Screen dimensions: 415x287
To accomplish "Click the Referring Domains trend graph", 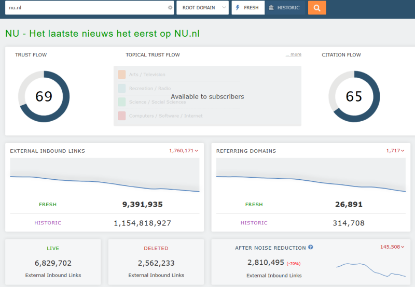I will tap(311, 177).
